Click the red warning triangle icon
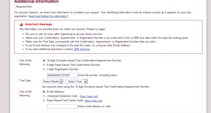 click(x=21, y=24)
